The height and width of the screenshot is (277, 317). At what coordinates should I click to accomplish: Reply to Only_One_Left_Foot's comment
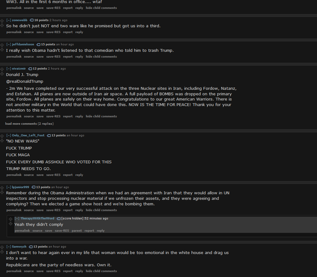pos(79,175)
